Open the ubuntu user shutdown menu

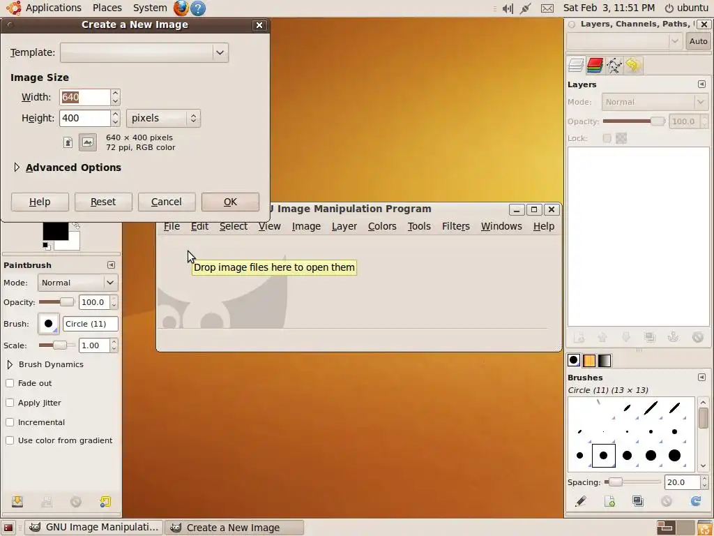[x=687, y=8]
